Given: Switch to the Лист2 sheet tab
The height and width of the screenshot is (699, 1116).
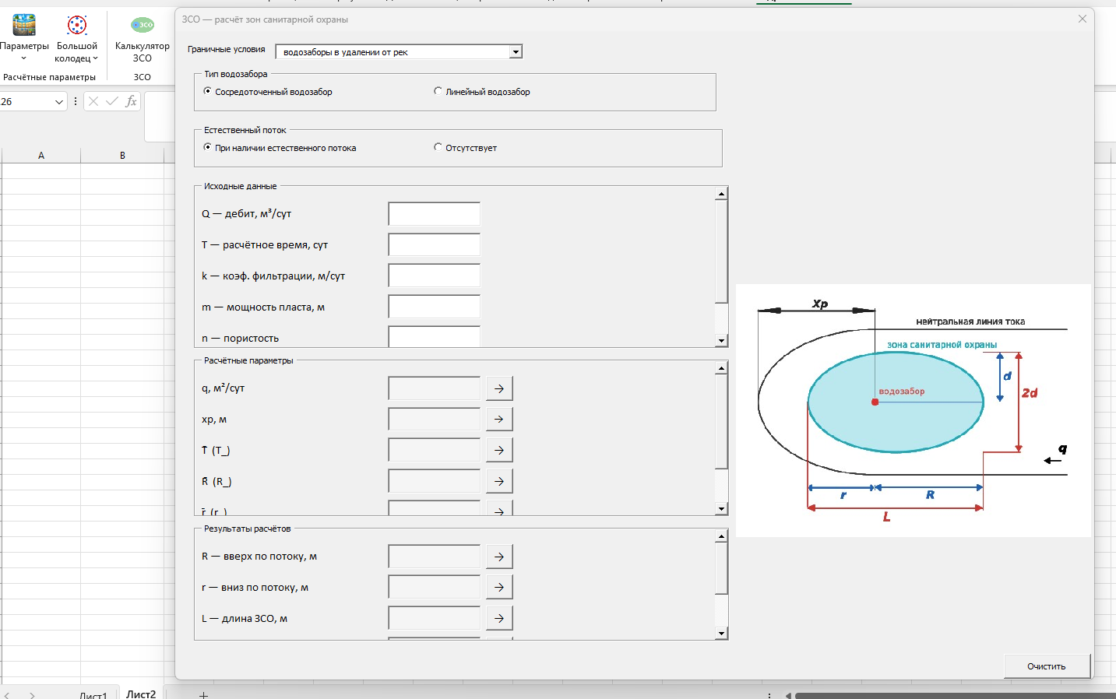Looking at the screenshot, I should [x=141, y=694].
